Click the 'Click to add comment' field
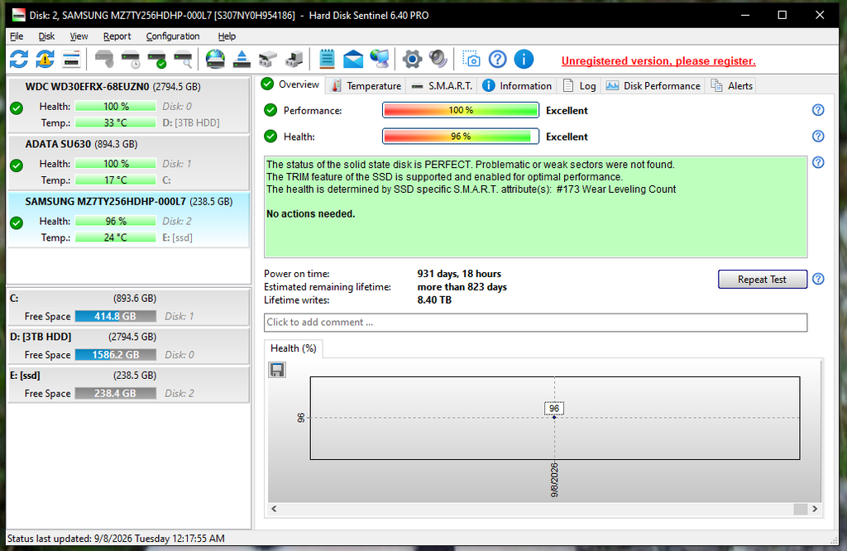Screen dimensions: 847x551 (x=536, y=323)
